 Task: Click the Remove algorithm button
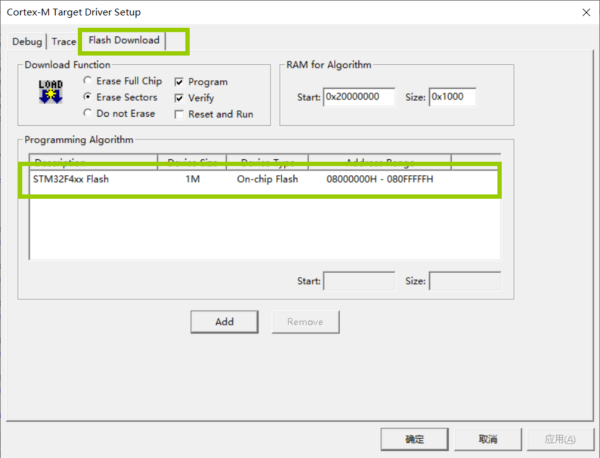click(x=305, y=322)
